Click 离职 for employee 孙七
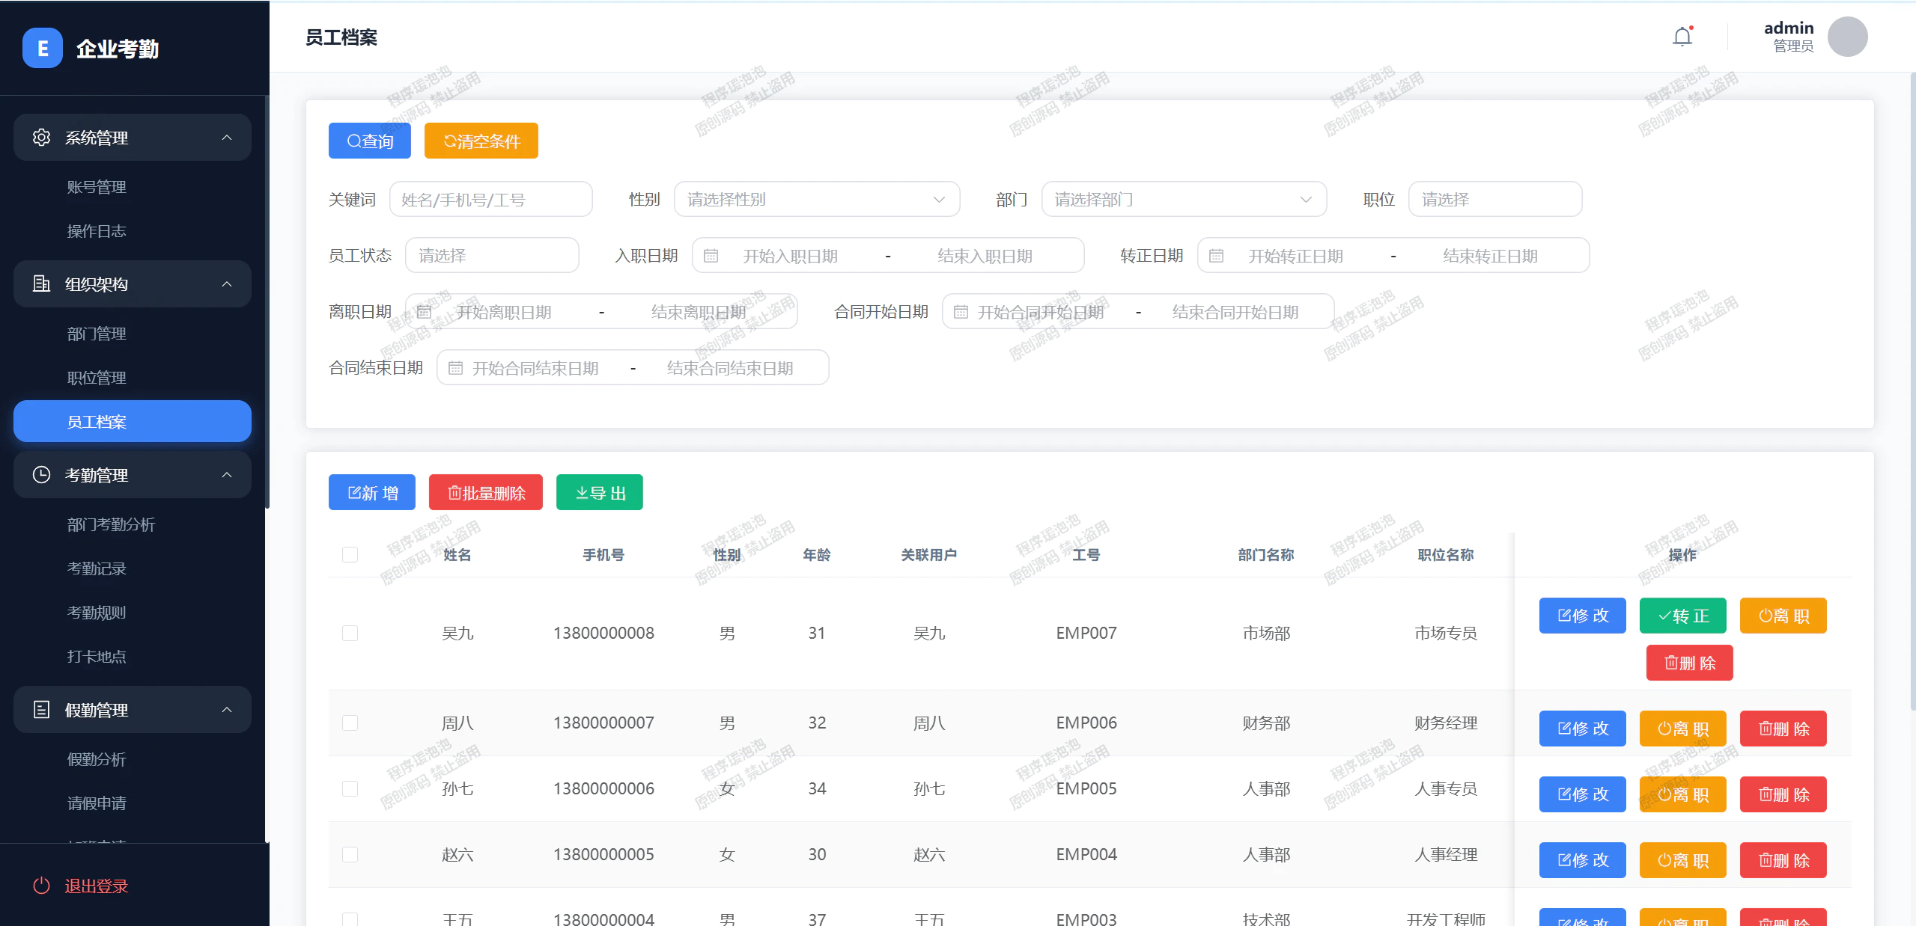This screenshot has width=1916, height=926. pyautogui.click(x=1683, y=794)
